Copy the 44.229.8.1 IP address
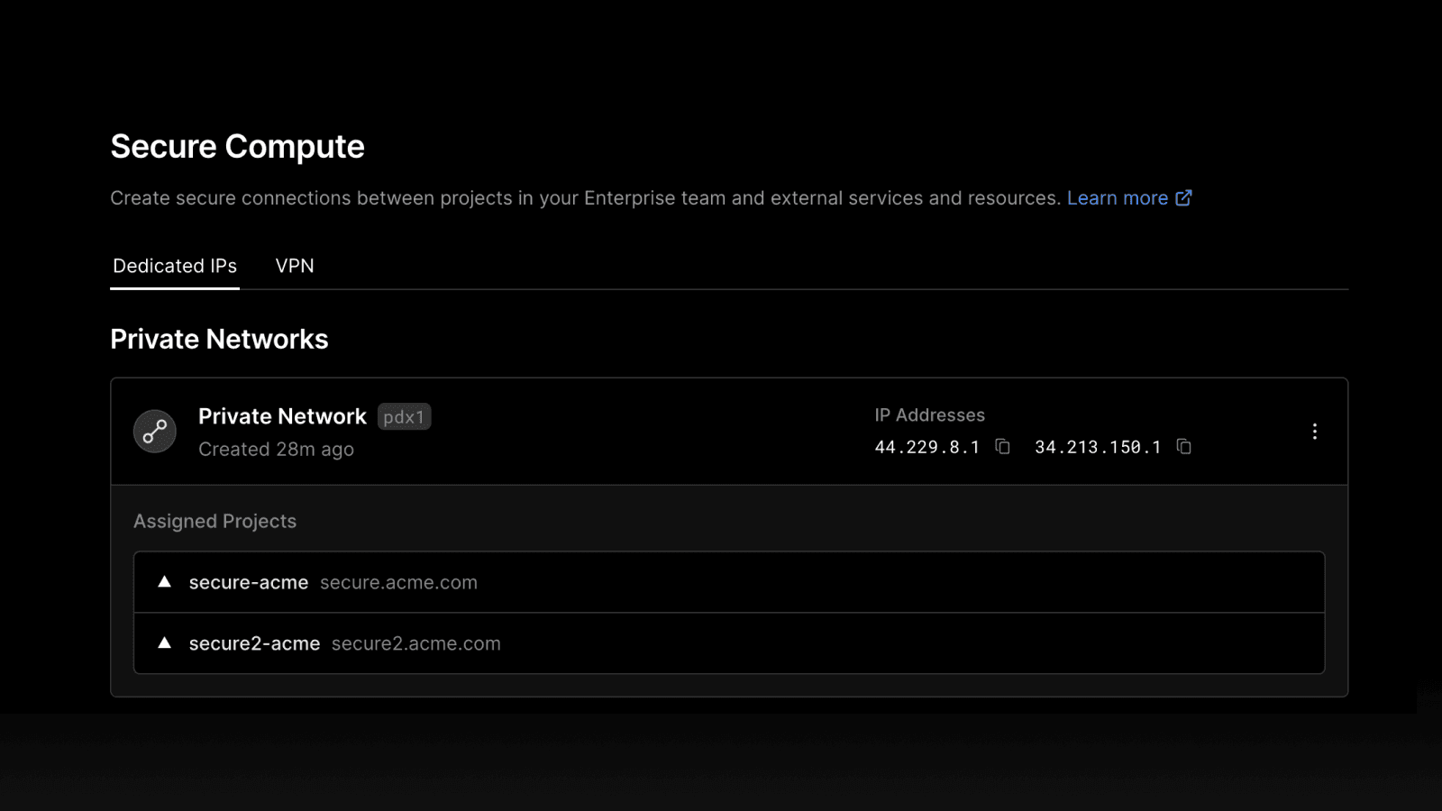Viewport: 1442px width, 811px height. pos(1002,447)
